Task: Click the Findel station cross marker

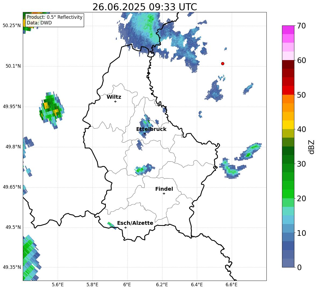Action: [164, 194]
